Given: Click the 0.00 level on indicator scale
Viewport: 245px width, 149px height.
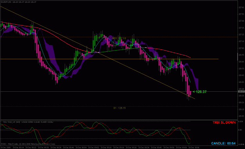Looking at the screenshot, I should coord(240,130).
